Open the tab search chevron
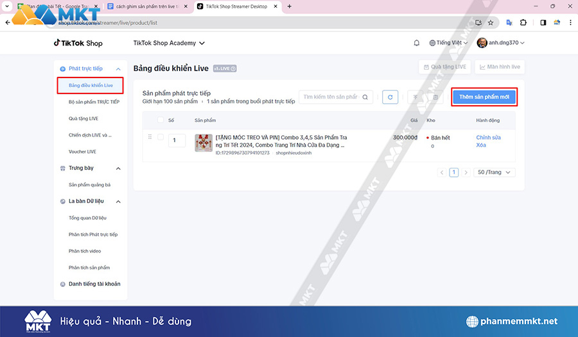The width and height of the screenshot is (578, 337). coord(6,6)
